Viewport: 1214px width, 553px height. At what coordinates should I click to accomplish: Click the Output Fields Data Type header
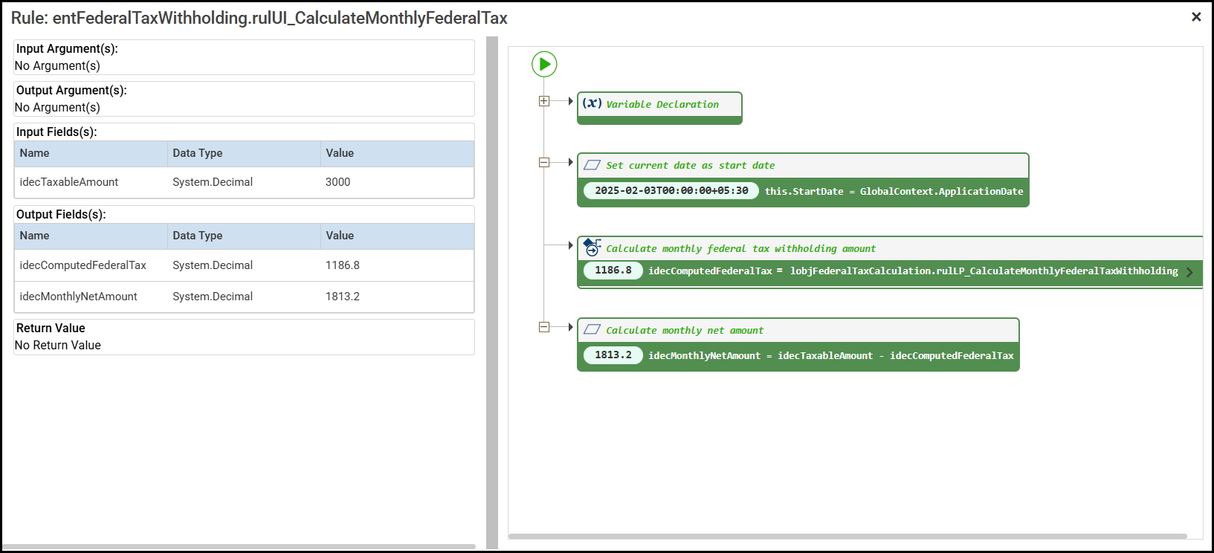tap(198, 236)
